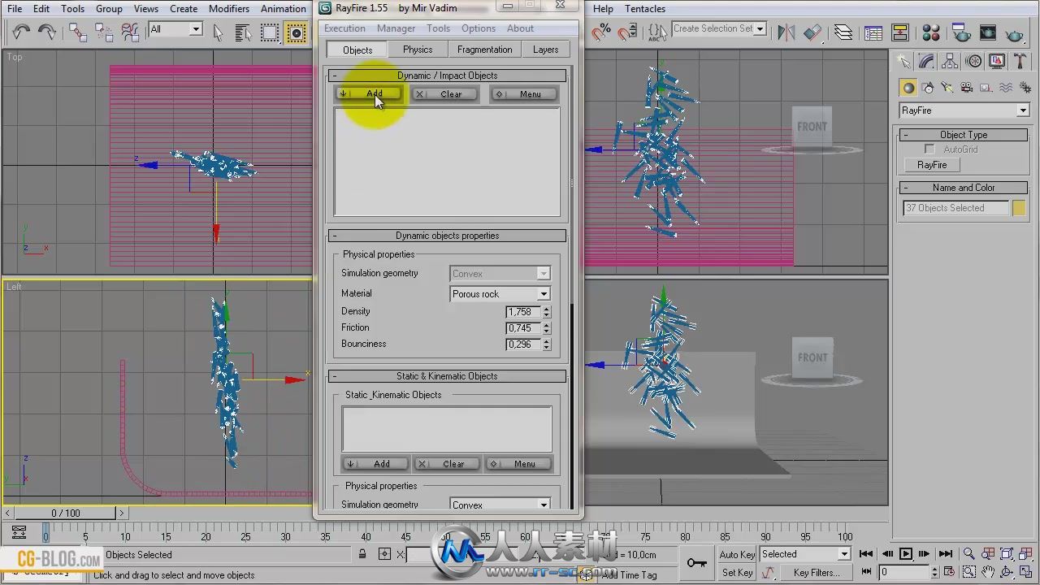Viewport: 1040px width, 585px height.
Task: Open the Manager menu in RayFire
Action: coord(396,28)
